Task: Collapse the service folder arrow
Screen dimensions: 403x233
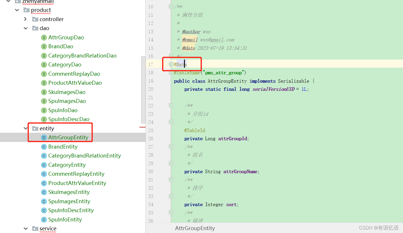Action: pyautogui.click(x=25, y=229)
